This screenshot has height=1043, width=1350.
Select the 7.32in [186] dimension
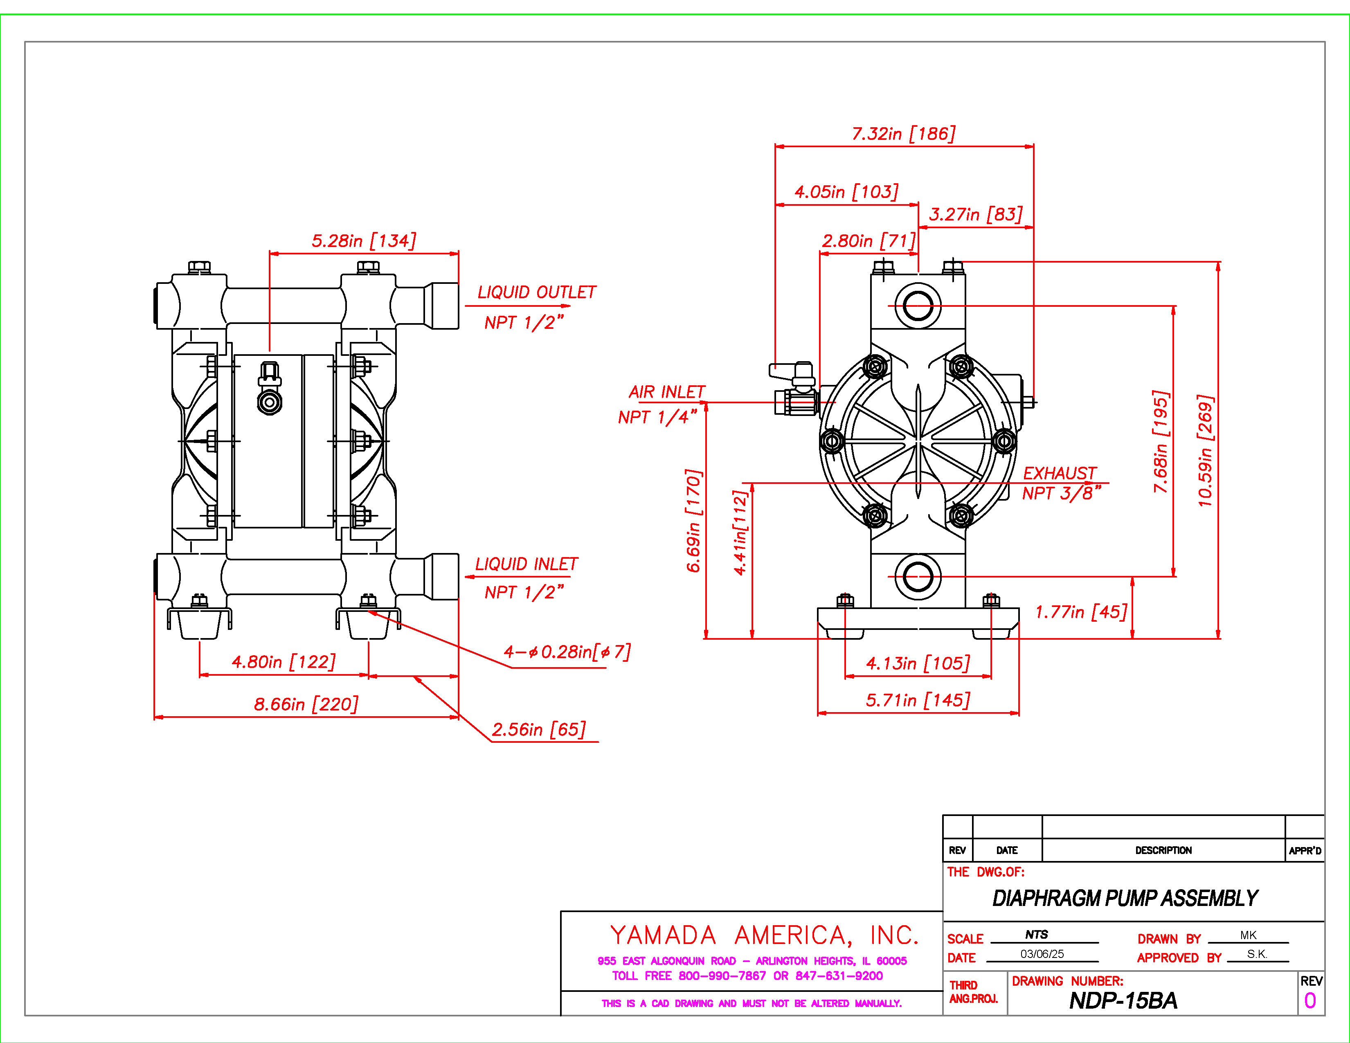coord(903,133)
